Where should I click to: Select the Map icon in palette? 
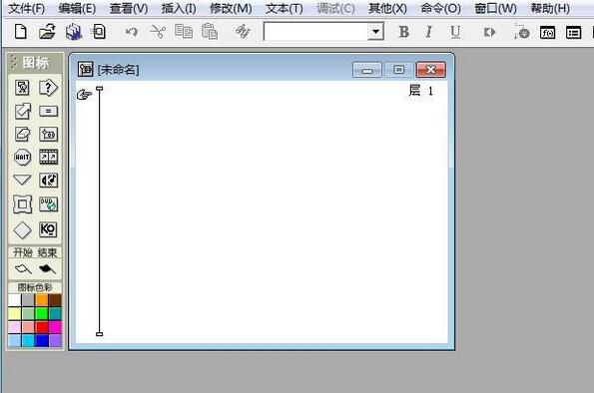tap(48, 134)
